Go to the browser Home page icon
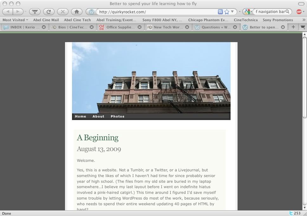 click(x=76, y=12)
